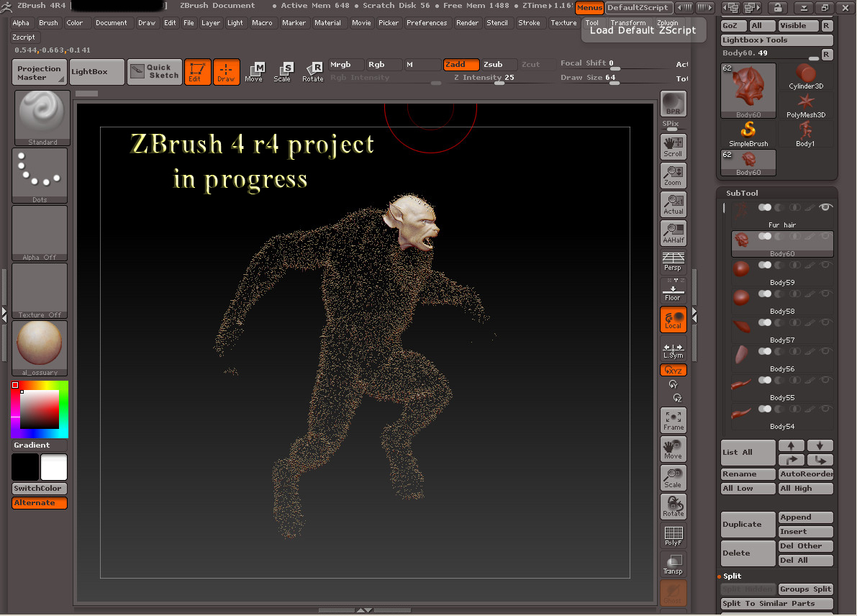
Task: Toggle the Zadd mode button
Action: pos(461,65)
